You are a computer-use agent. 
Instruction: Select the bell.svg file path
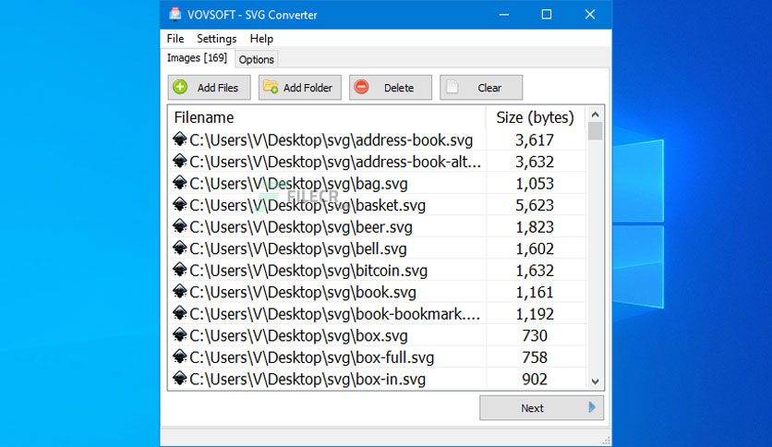(298, 248)
